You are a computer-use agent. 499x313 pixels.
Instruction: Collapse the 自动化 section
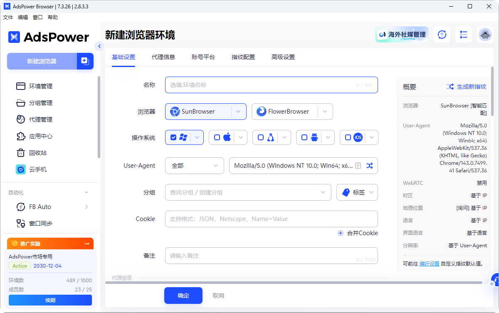86,192
